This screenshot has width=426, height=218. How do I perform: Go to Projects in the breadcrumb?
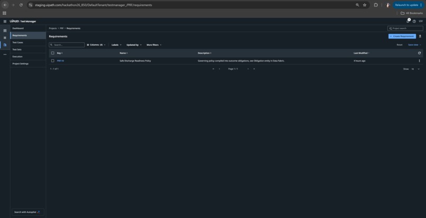[53, 28]
